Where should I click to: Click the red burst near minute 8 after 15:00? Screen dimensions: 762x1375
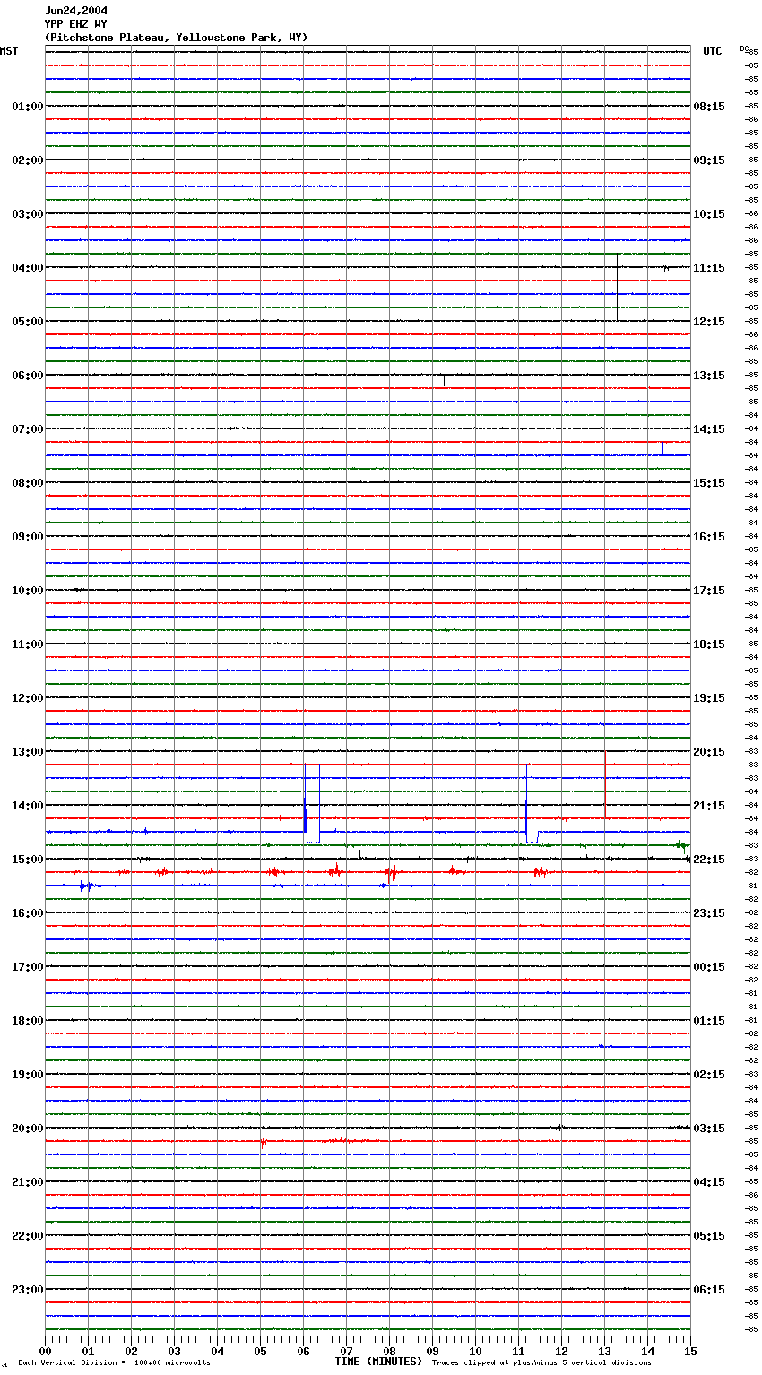(x=392, y=871)
